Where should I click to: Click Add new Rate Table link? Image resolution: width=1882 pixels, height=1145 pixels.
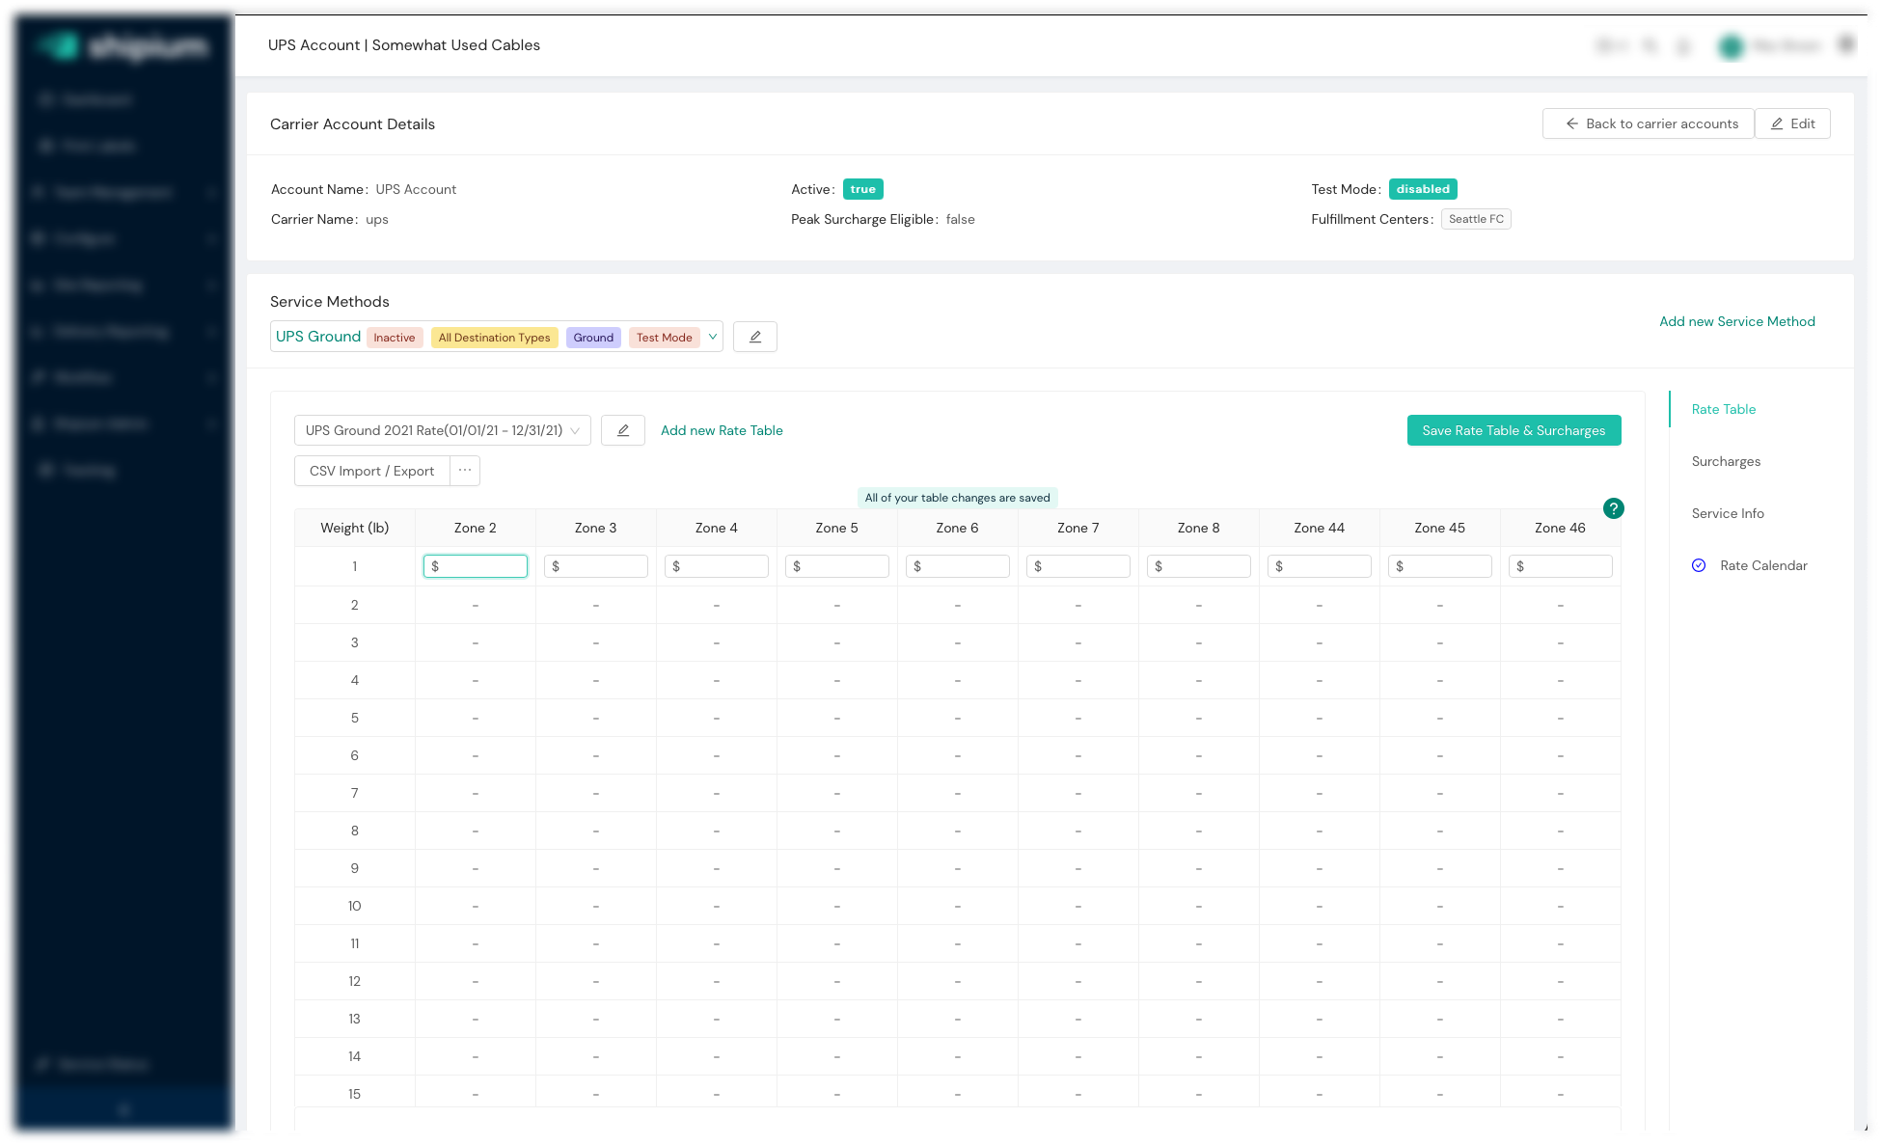721,430
